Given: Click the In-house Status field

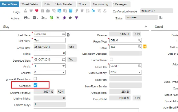Looking at the screenshot, I should point(142,17).
